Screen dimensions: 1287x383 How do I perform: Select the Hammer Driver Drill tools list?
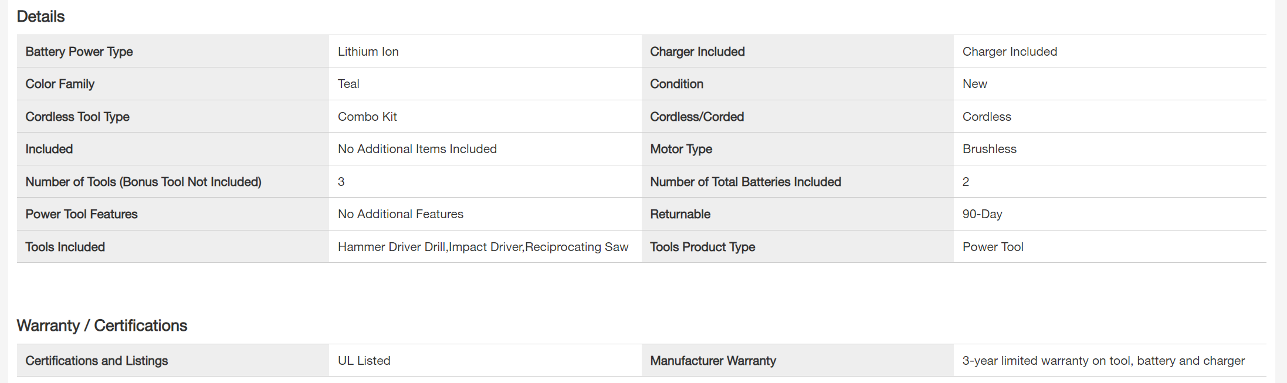click(x=483, y=247)
